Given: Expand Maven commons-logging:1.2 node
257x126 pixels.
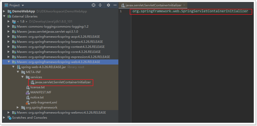Looking at the screenshot, I should tap(9, 27).
